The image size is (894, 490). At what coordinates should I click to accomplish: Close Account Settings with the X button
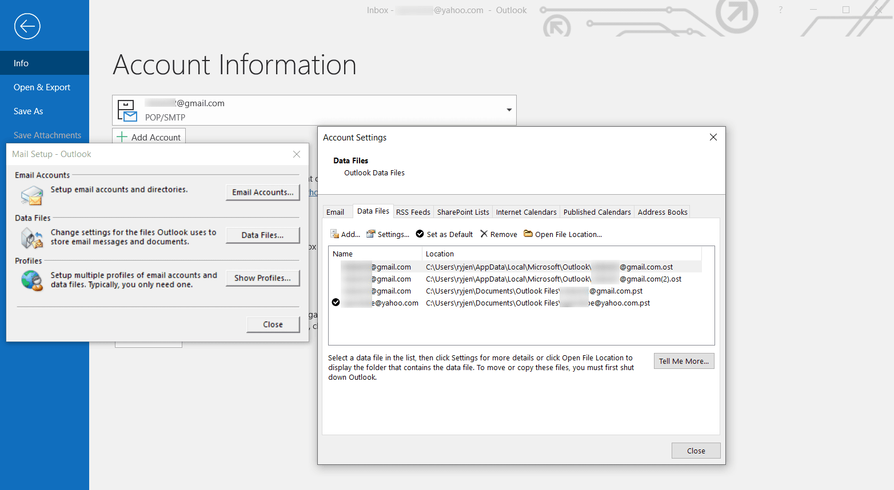click(713, 137)
